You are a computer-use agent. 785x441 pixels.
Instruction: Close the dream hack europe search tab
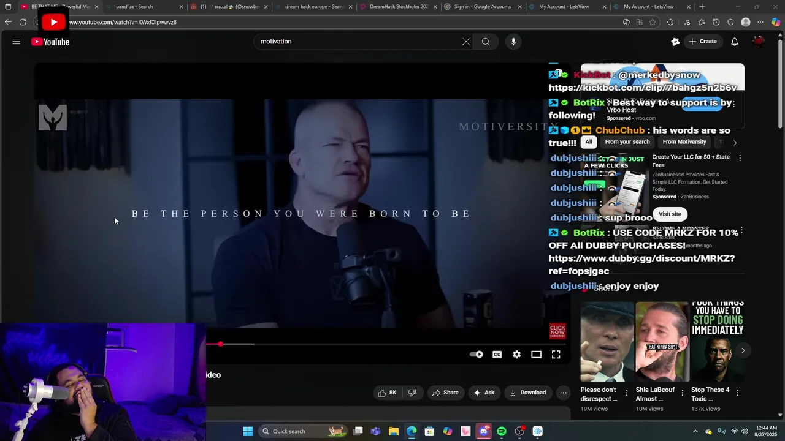[x=350, y=7]
